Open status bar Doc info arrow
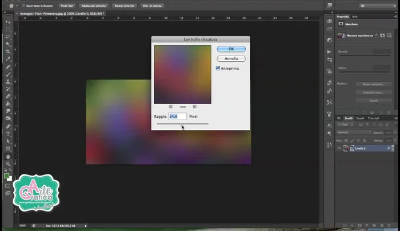This screenshot has height=231, width=400. (86, 225)
